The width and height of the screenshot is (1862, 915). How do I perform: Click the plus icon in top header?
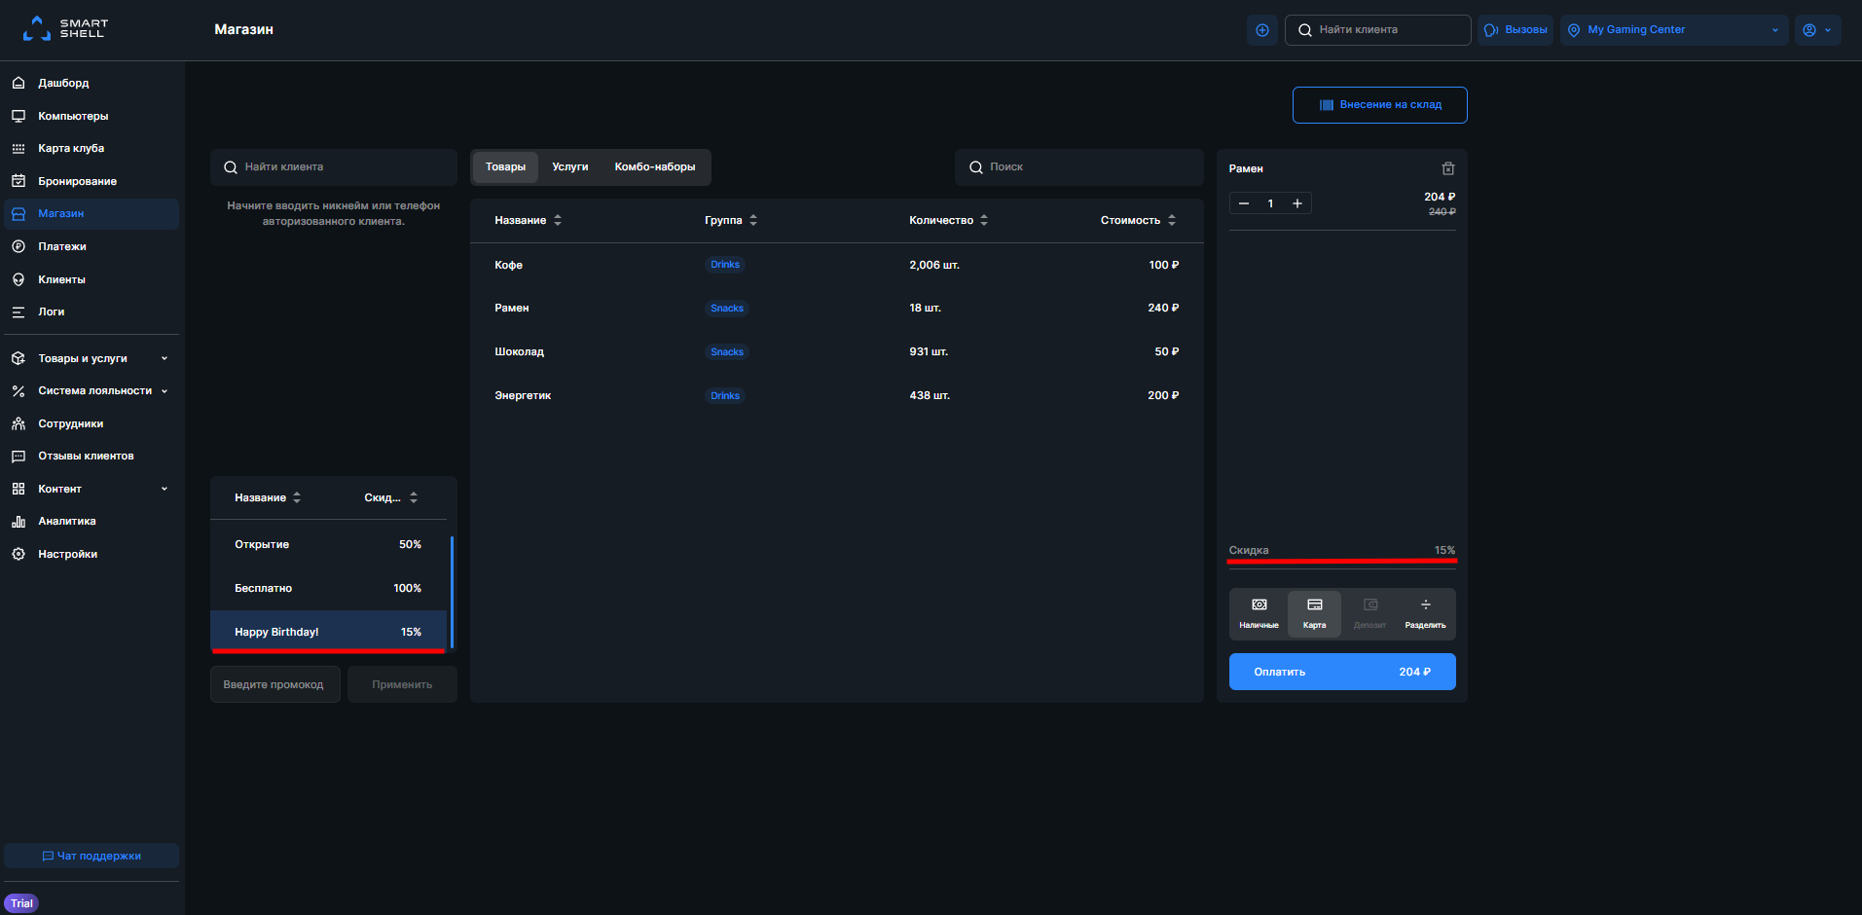coord(1261,30)
